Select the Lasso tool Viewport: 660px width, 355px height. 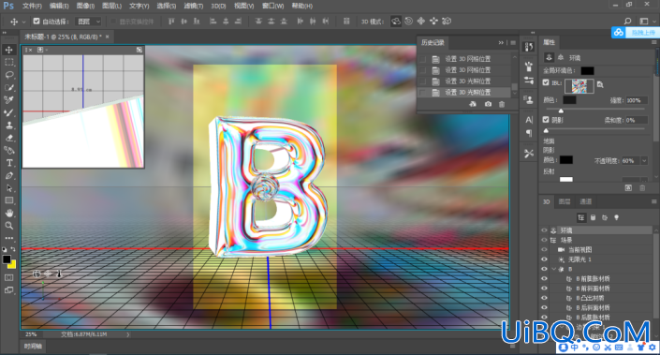pyautogui.click(x=8, y=75)
